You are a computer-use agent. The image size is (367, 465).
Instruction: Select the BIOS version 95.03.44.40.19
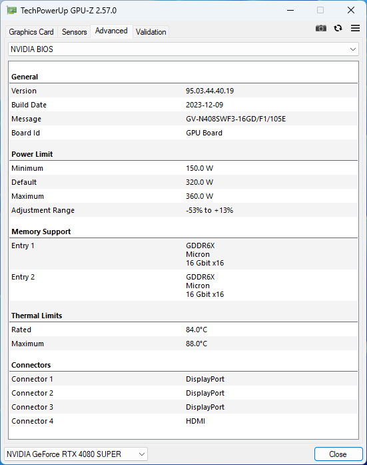coord(210,91)
